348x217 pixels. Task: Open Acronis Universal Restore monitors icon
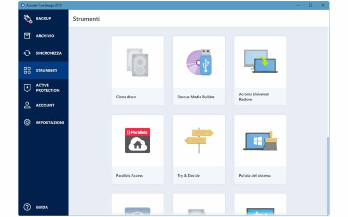coord(260,61)
